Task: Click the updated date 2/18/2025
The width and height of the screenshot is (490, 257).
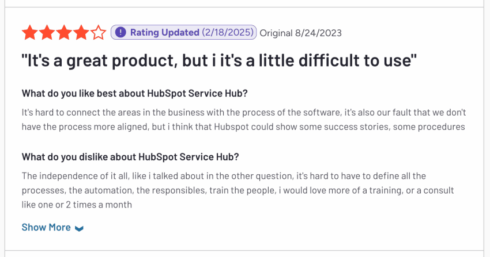Action: tap(228, 32)
